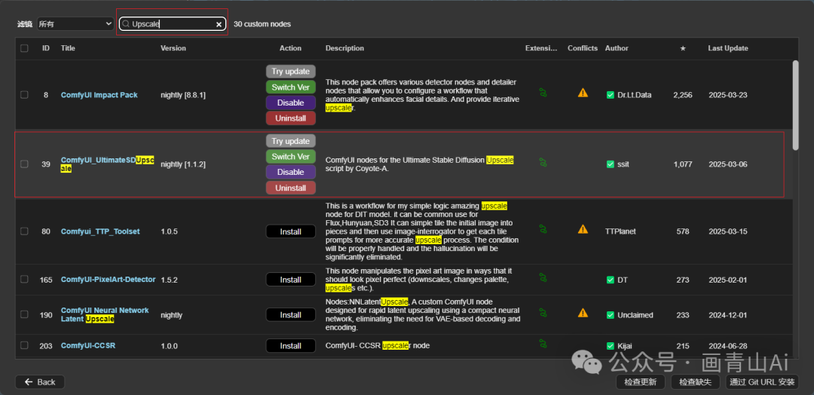This screenshot has width=814, height=395.
Task: Open ComfyUI_UltimateSDUpscale title link
Action: pos(108,164)
